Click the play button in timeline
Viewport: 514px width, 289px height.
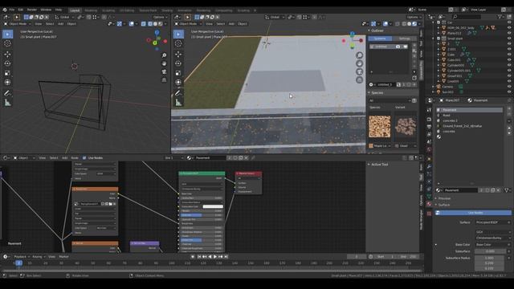pyautogui.click(x=215, y=257)
